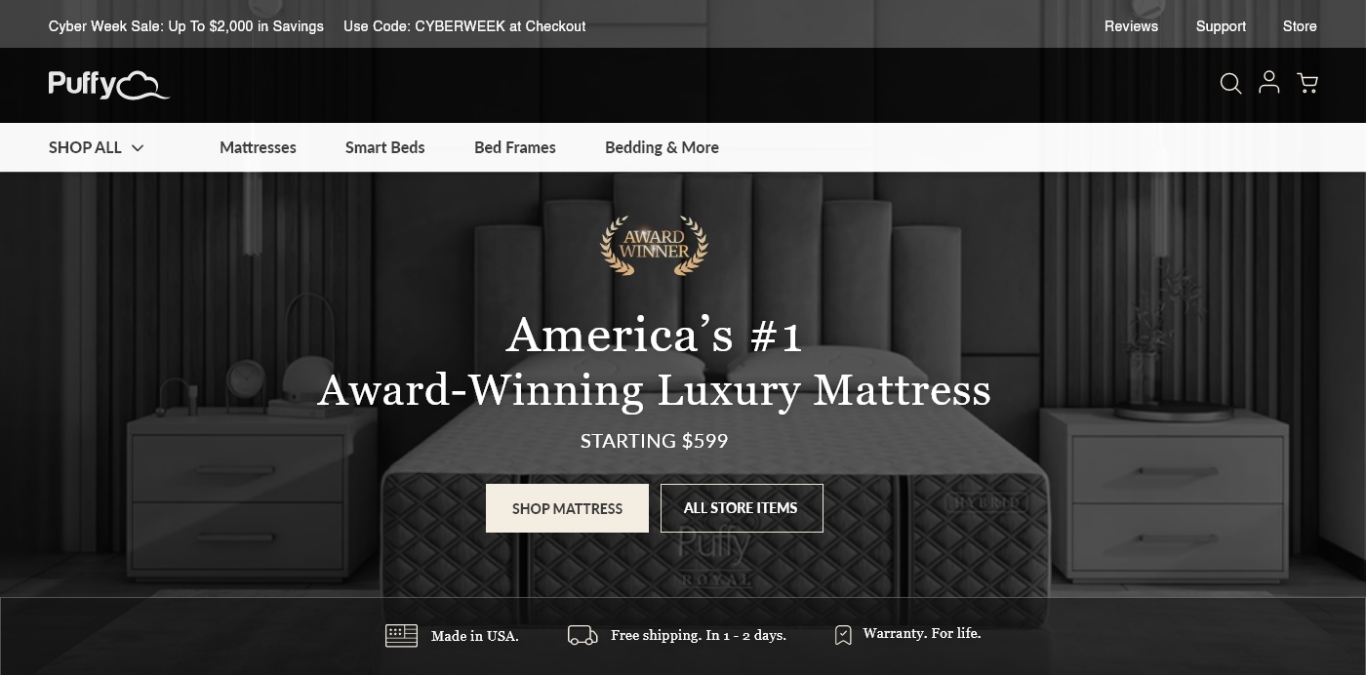
Task: Click the 'Made in USA.' text
Action: pos(475,636)
